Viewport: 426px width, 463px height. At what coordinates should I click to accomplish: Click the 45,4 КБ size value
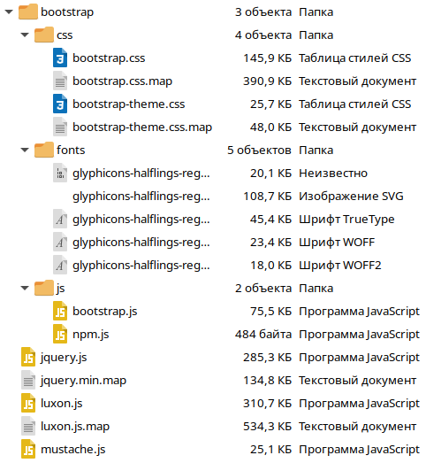(271, 220)
